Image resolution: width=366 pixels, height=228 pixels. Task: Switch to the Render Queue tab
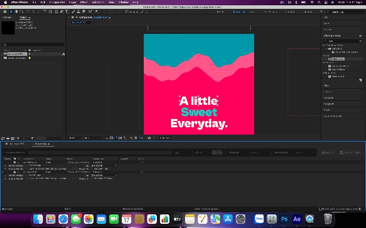click(42, 144)
